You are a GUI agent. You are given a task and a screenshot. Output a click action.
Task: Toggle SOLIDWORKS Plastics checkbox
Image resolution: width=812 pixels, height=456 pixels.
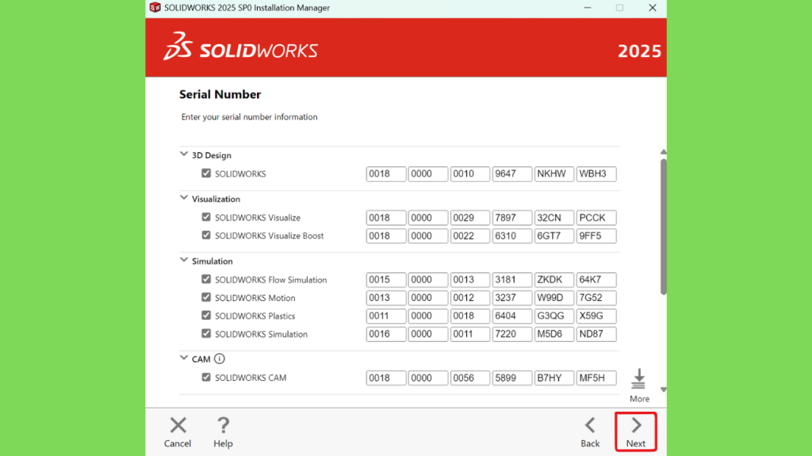(x=206, y=315)
